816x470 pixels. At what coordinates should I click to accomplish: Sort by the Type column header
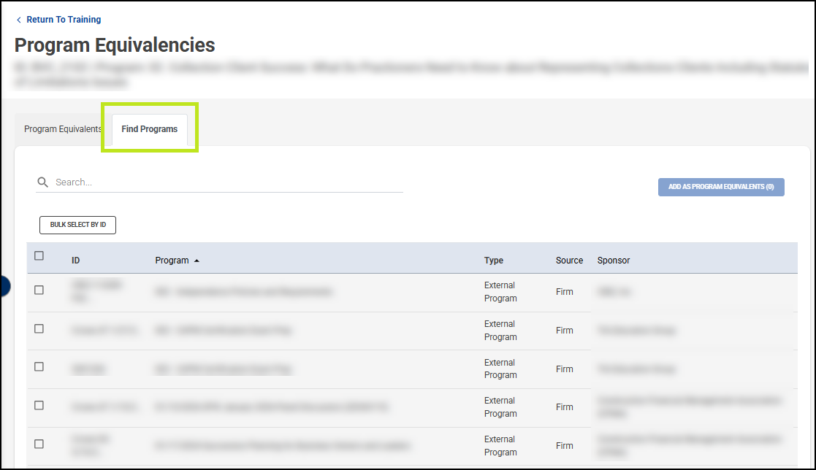(494, 261)
